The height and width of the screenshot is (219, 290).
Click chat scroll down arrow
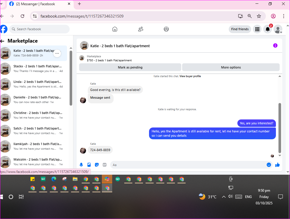280,156
